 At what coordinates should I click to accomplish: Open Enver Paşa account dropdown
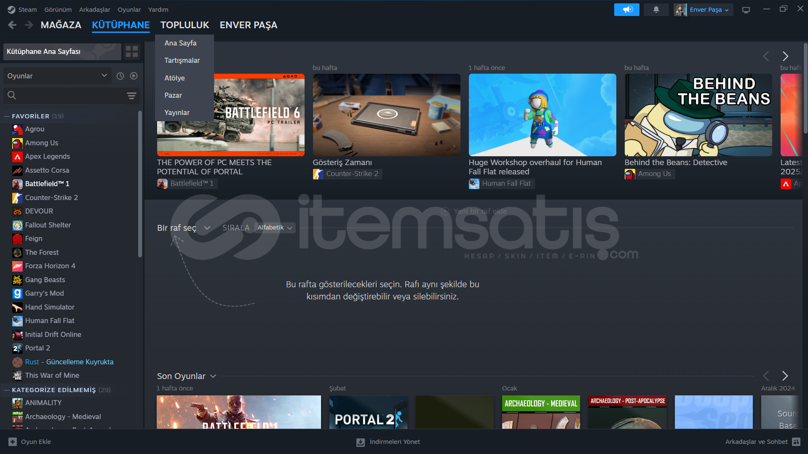[709, 10]
